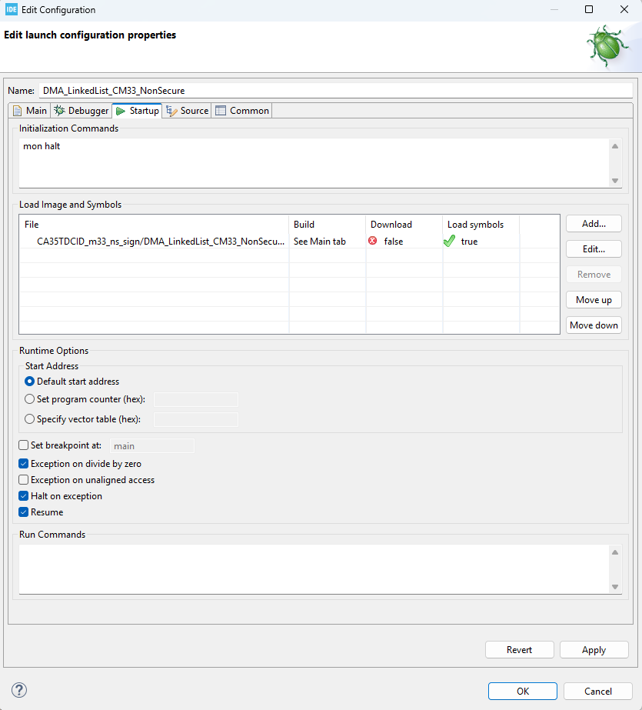Click the Move up button
The height and width of the screenshot is (710, 642).
(x=594, y=300)
